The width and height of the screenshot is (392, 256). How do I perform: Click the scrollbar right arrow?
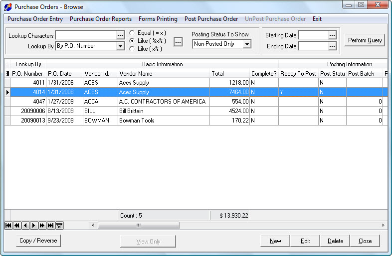coord(383,225)
